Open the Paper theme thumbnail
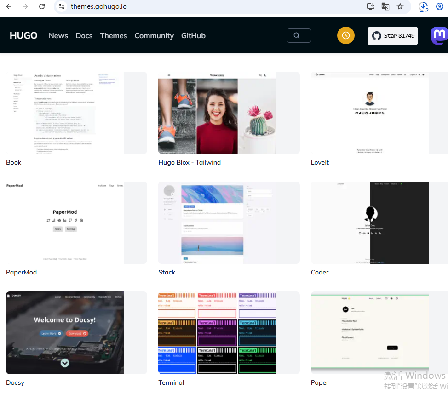Screen dimensions: 448x399 click(379, 333)
